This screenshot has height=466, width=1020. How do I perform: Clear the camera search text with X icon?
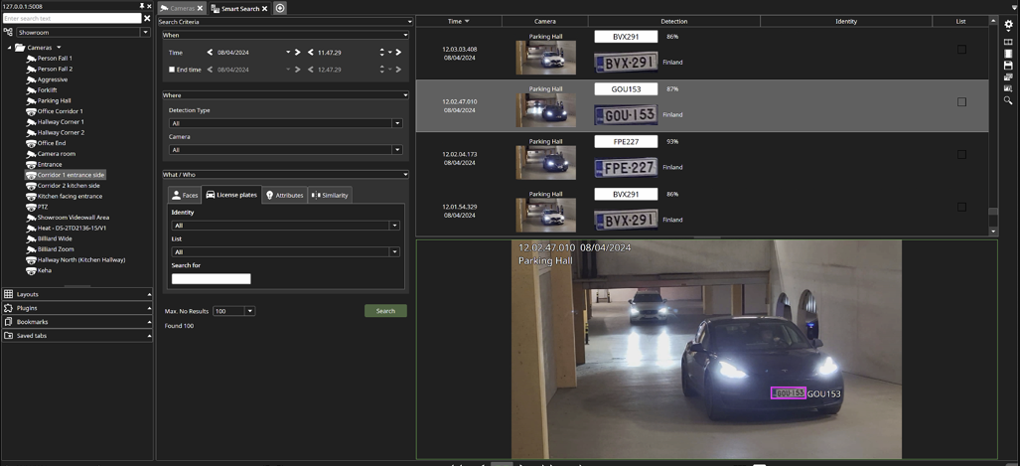click(147, 18)
